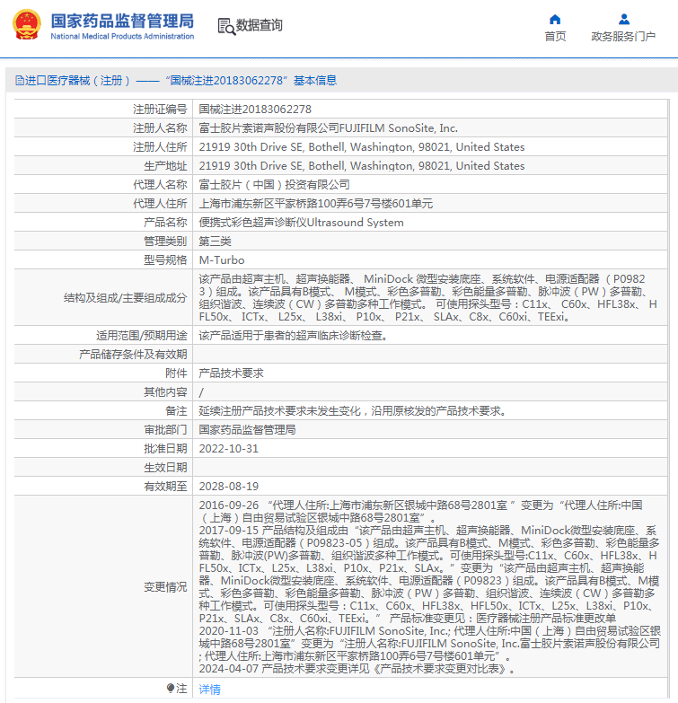
Task: Open the 数据查询 search icon
Action: (x=226, y=26)
